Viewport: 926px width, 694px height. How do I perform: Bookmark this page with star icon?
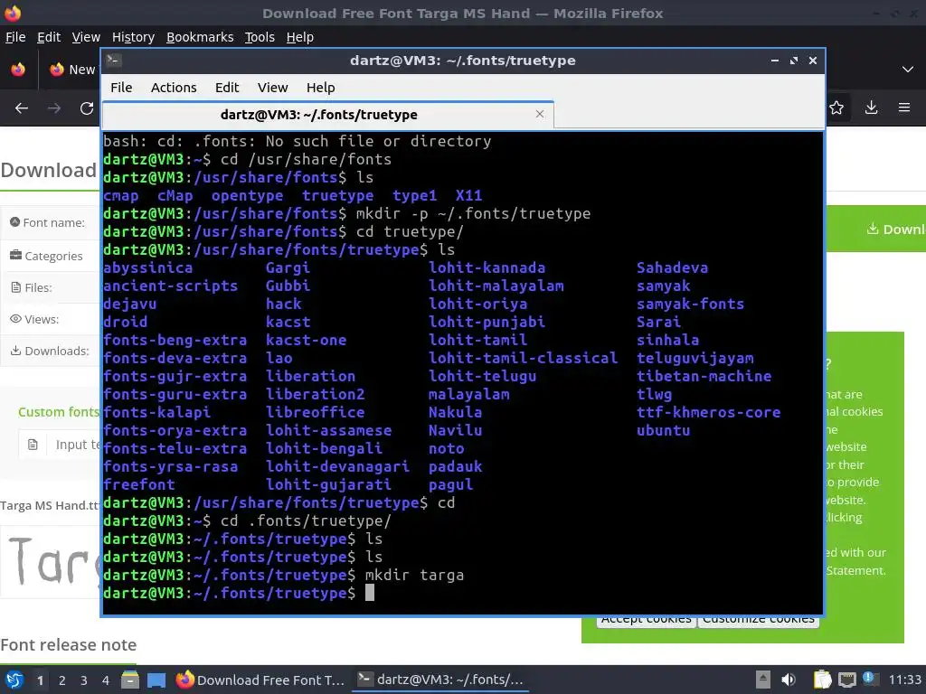click(836, 108)
